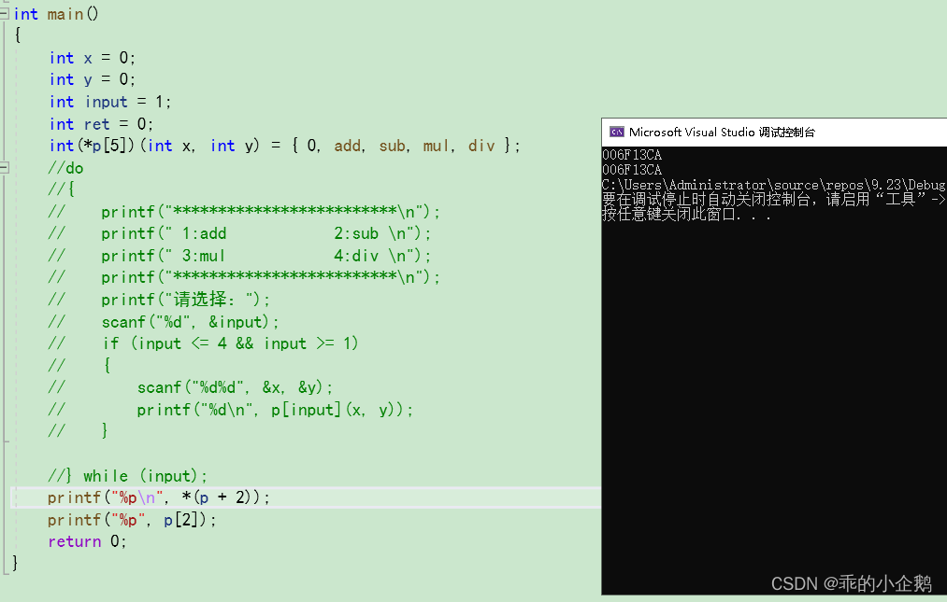Click the commented printf '3:mul 4:div' line

(x=239, y=256)
